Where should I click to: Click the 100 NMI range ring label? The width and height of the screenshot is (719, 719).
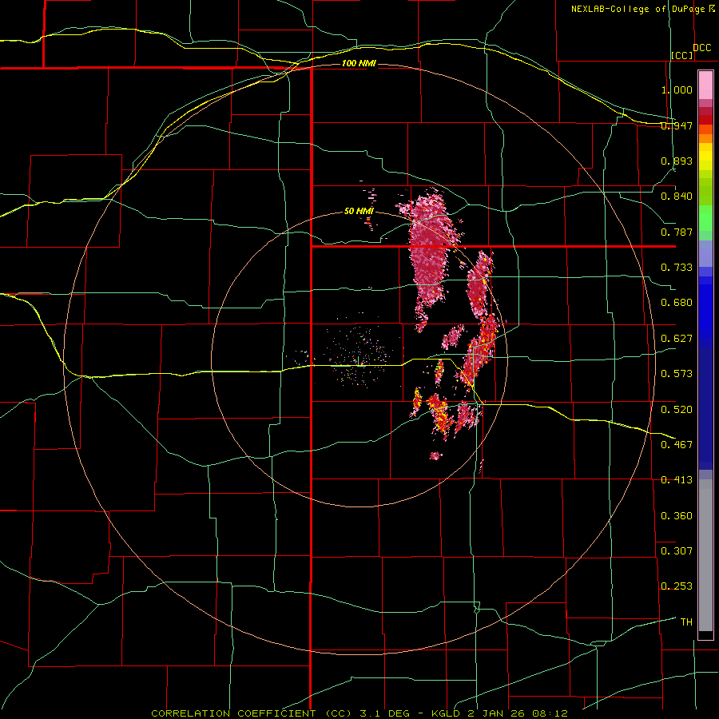coord(359,63)
